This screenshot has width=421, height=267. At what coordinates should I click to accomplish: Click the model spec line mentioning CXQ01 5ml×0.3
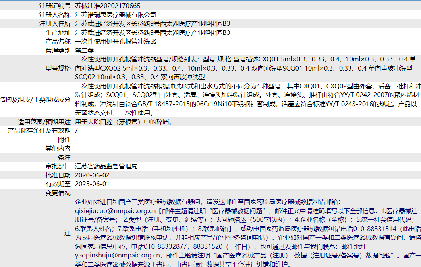pyautogui.click(x=245, y=59)
